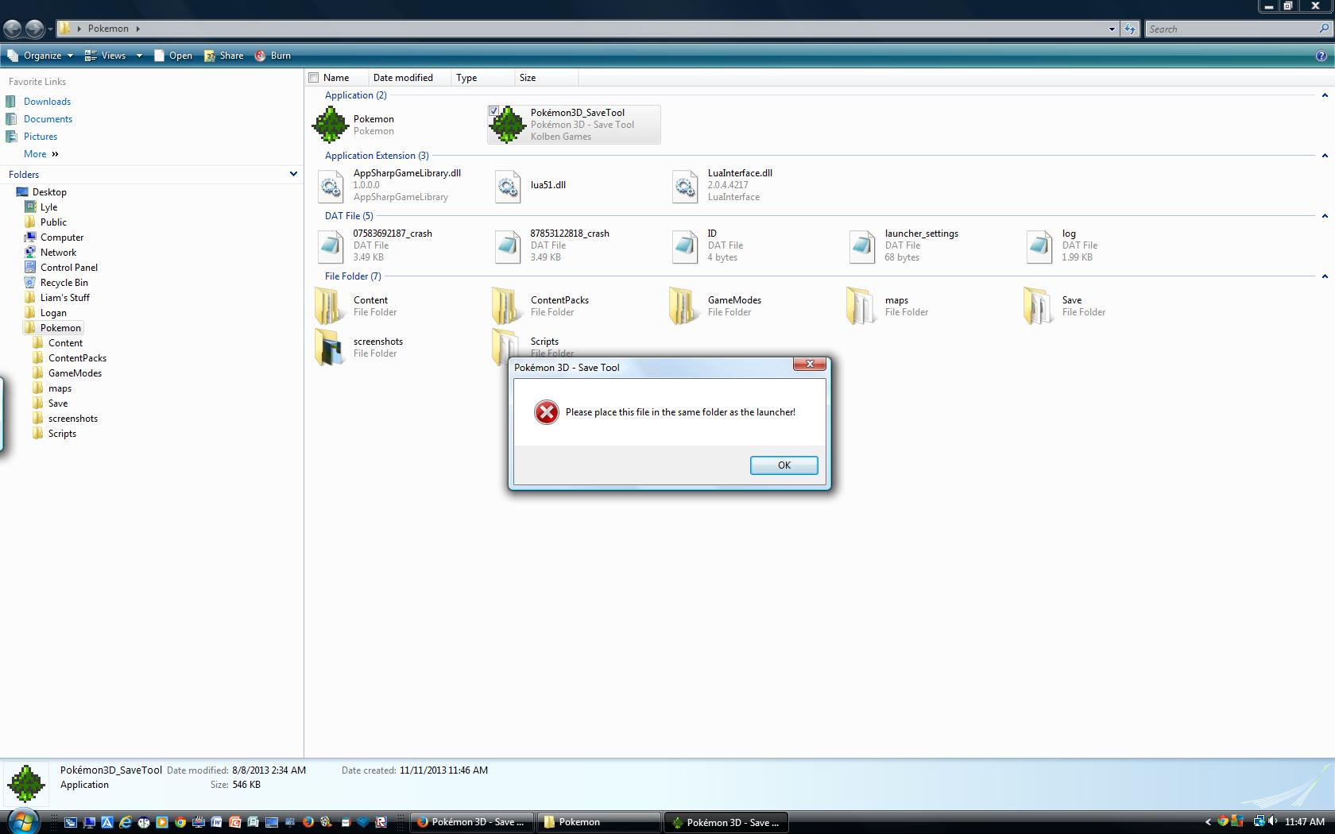Select the maps folder icon in file list
Image resolution: width=1335 pixels, height=834 pixels.
(861, 306)
